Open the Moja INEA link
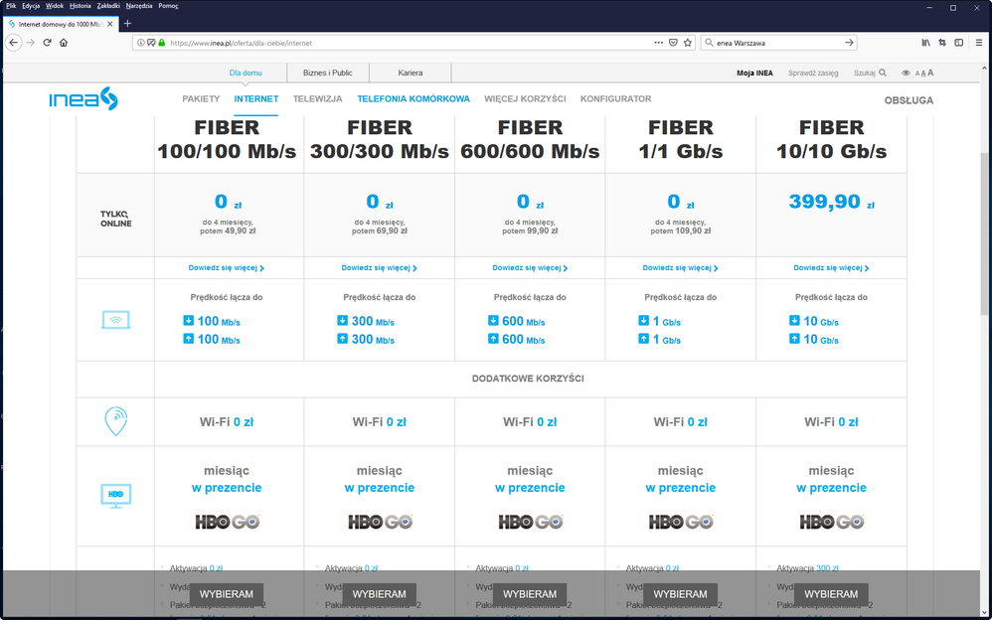Viewport: 992px width, 620px height. [x=754, y=73]
